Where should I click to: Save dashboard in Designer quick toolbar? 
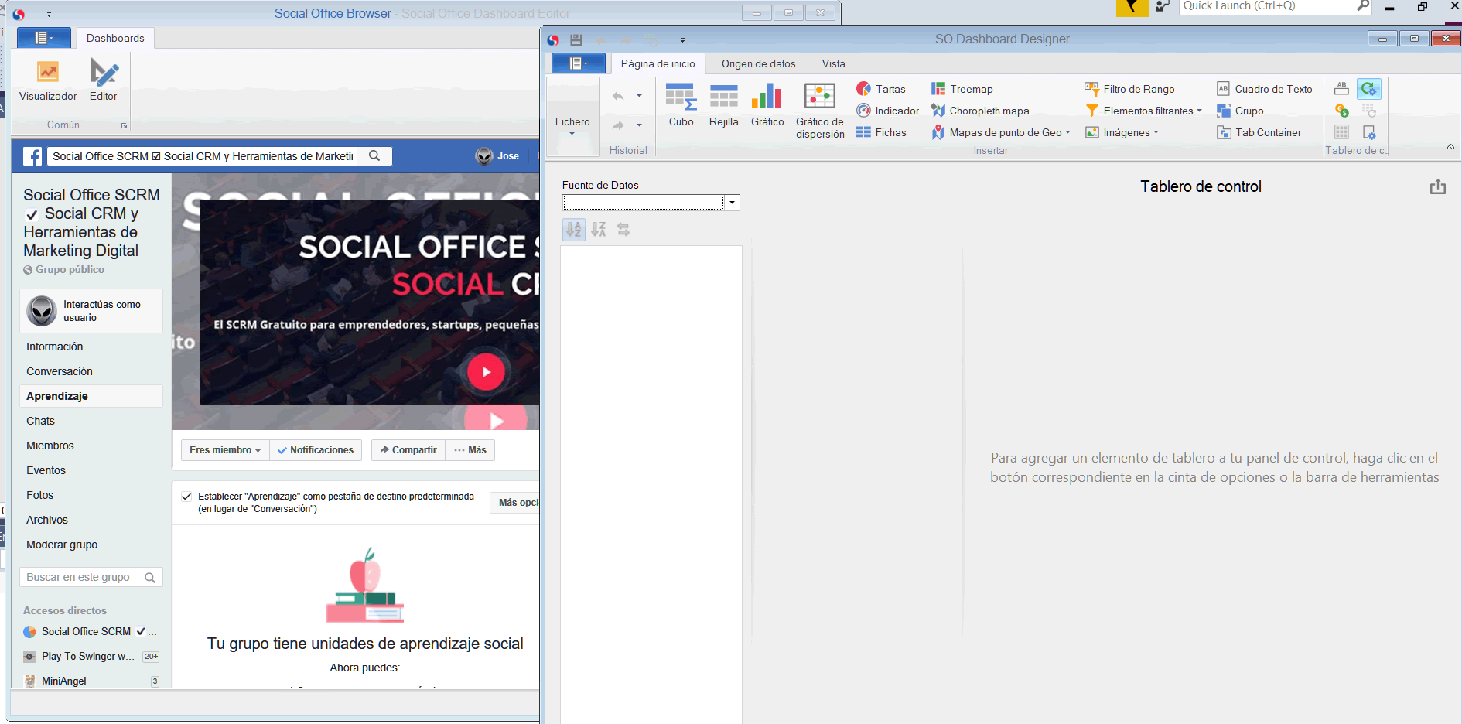pos(576,39)
